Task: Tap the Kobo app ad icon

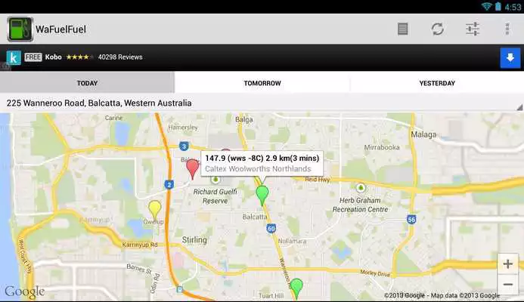Action: click(x=14, y=57)
